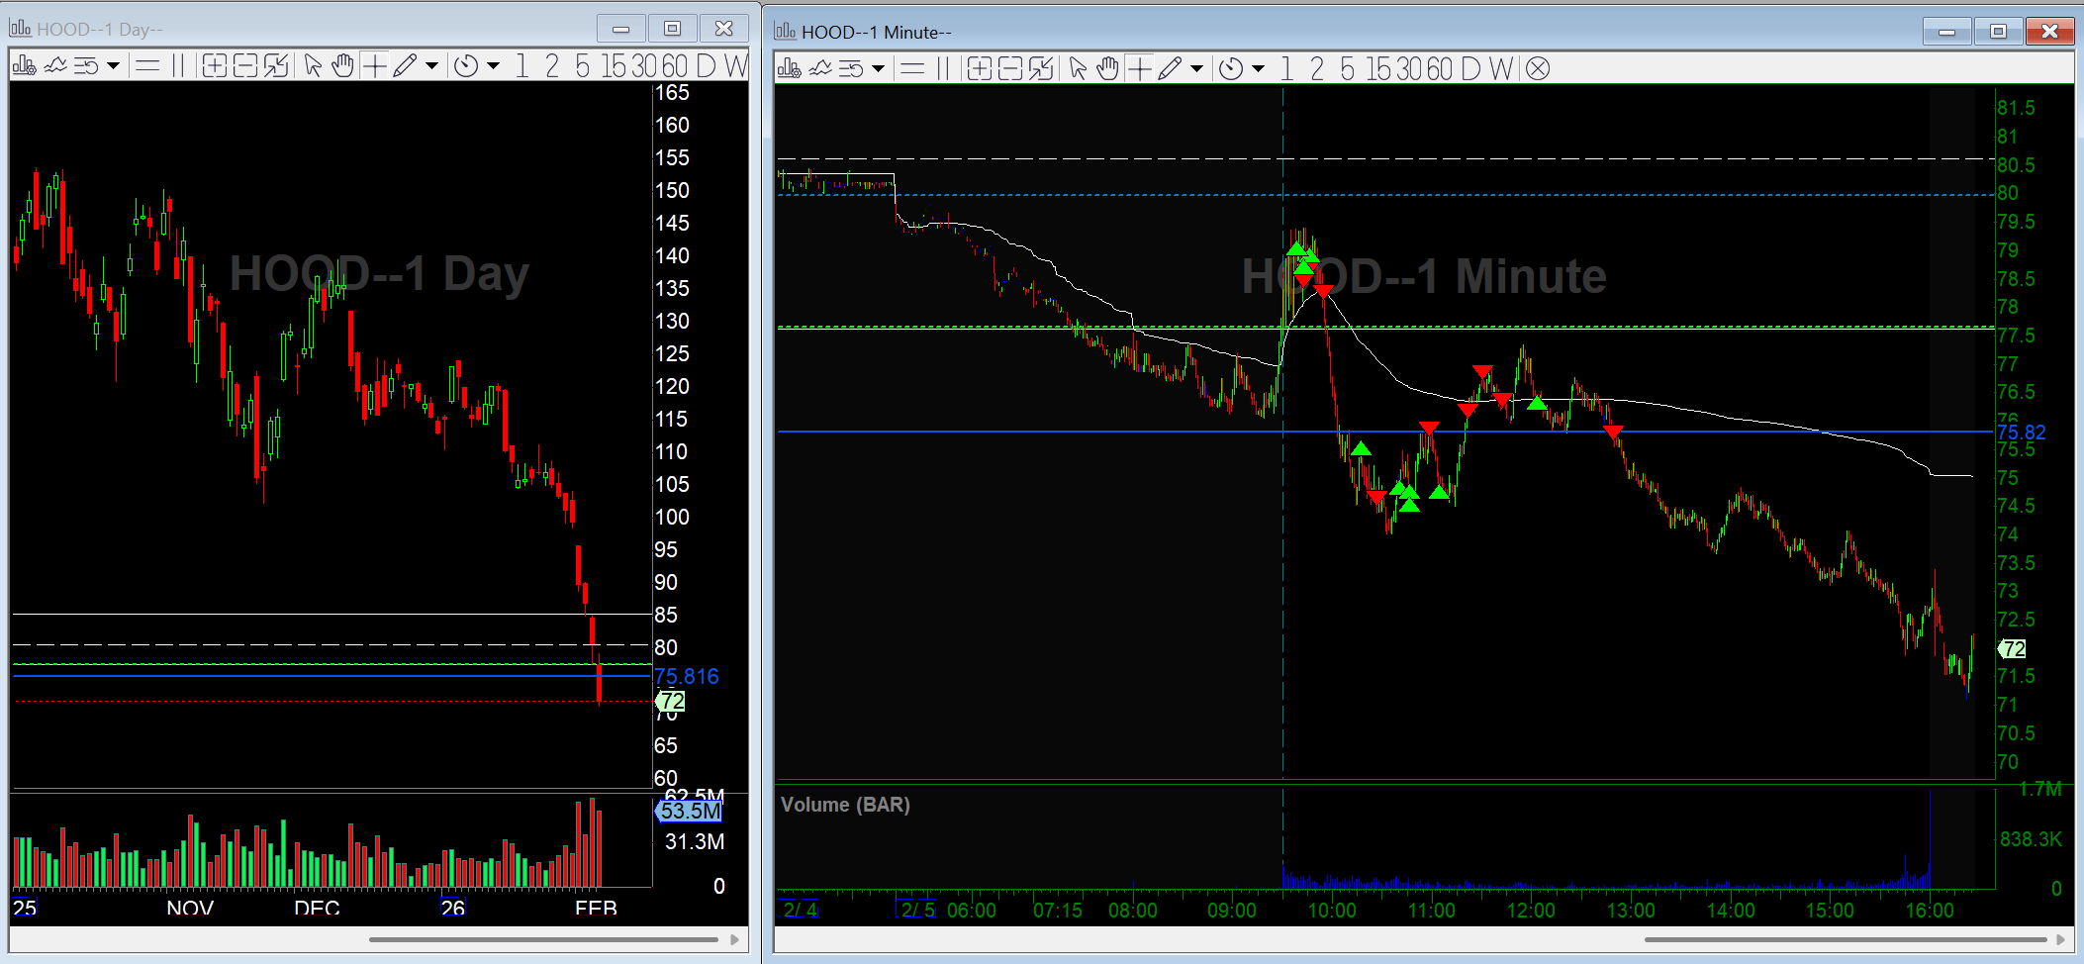
Task: Switch Minute chart to 2-minute interval
Action: click(1317, 68)
